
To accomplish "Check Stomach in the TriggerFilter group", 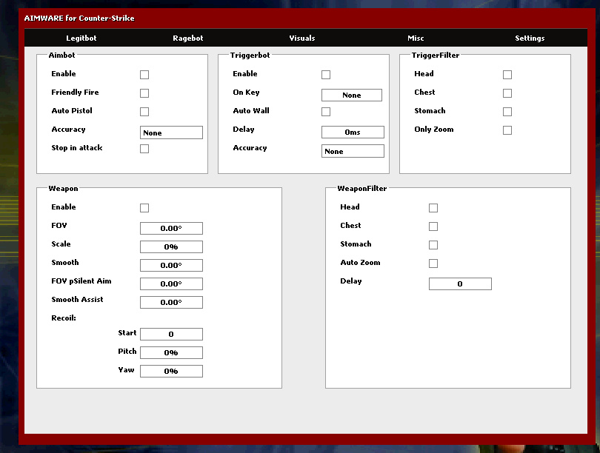I will click(x=507, y=112).
